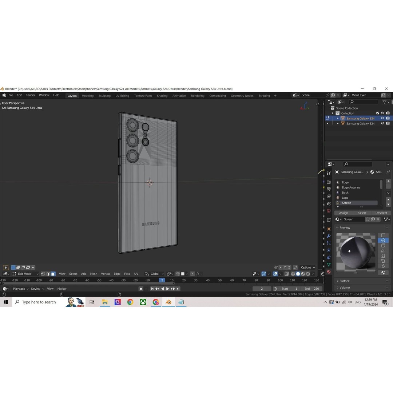The height and width of the screenshot is (393, 393).
Task: Select Edge-Antenna material slot
Action: tap(357, 187)
